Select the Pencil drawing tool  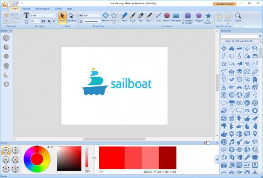coord(124,17)
